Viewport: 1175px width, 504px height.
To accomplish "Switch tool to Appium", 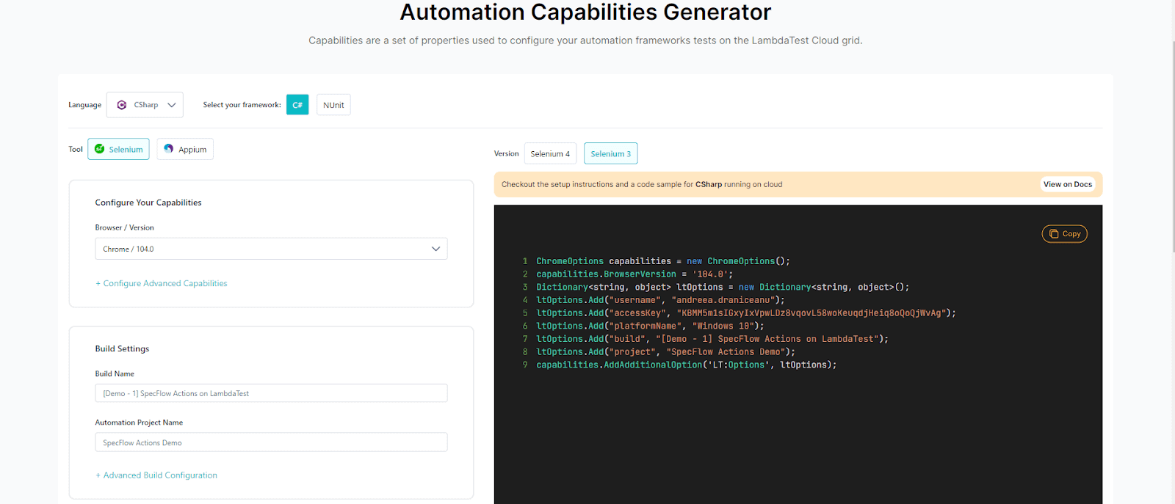I will pos(185,149).
